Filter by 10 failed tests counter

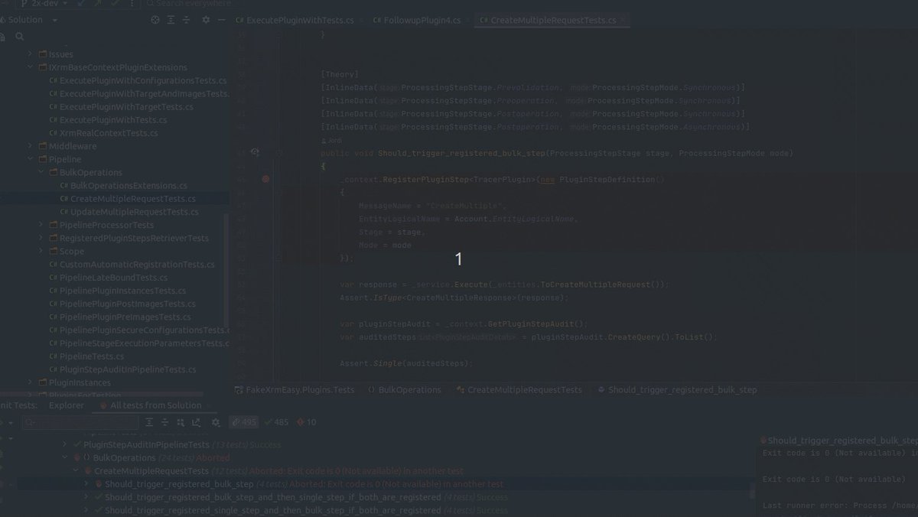tap(307, 422)
